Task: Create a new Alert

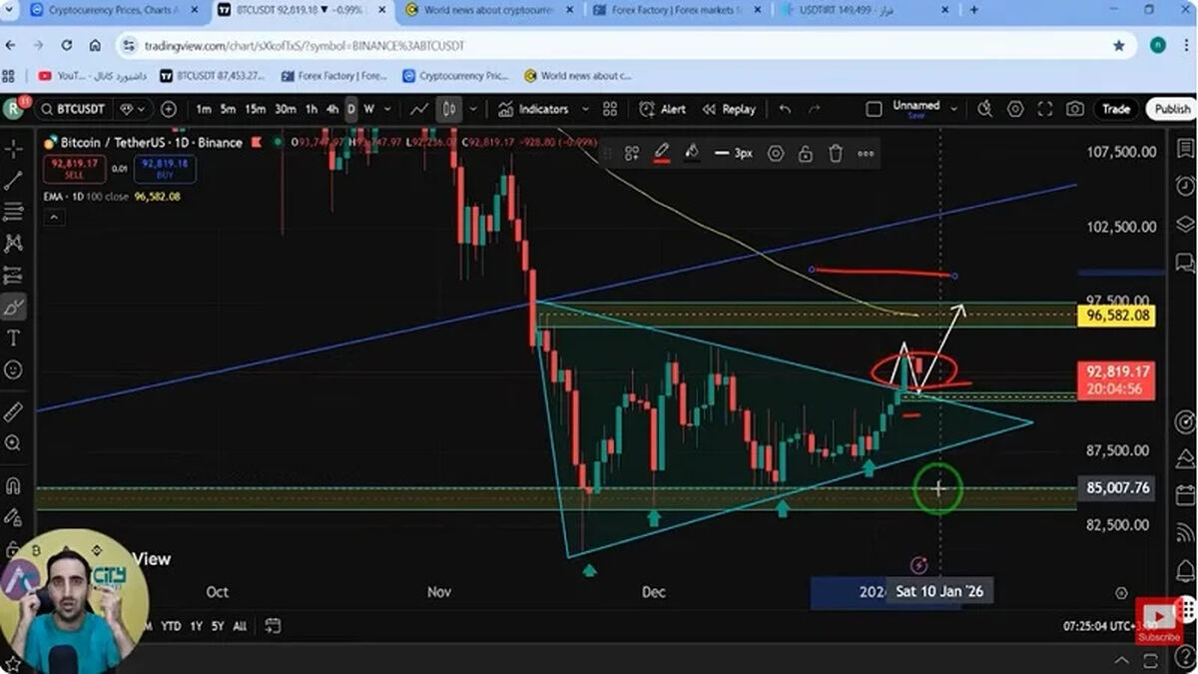Action: tap(663, 109)
